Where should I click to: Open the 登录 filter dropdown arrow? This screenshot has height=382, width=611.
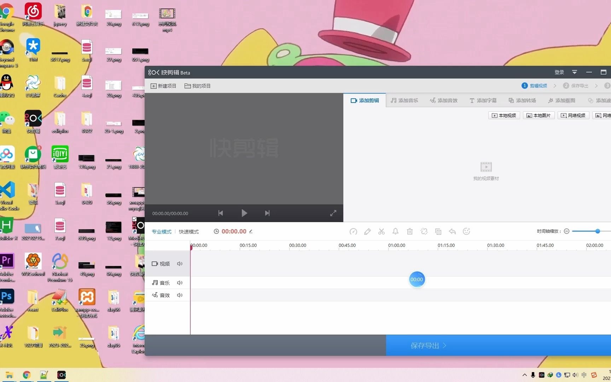click(574, 72)
